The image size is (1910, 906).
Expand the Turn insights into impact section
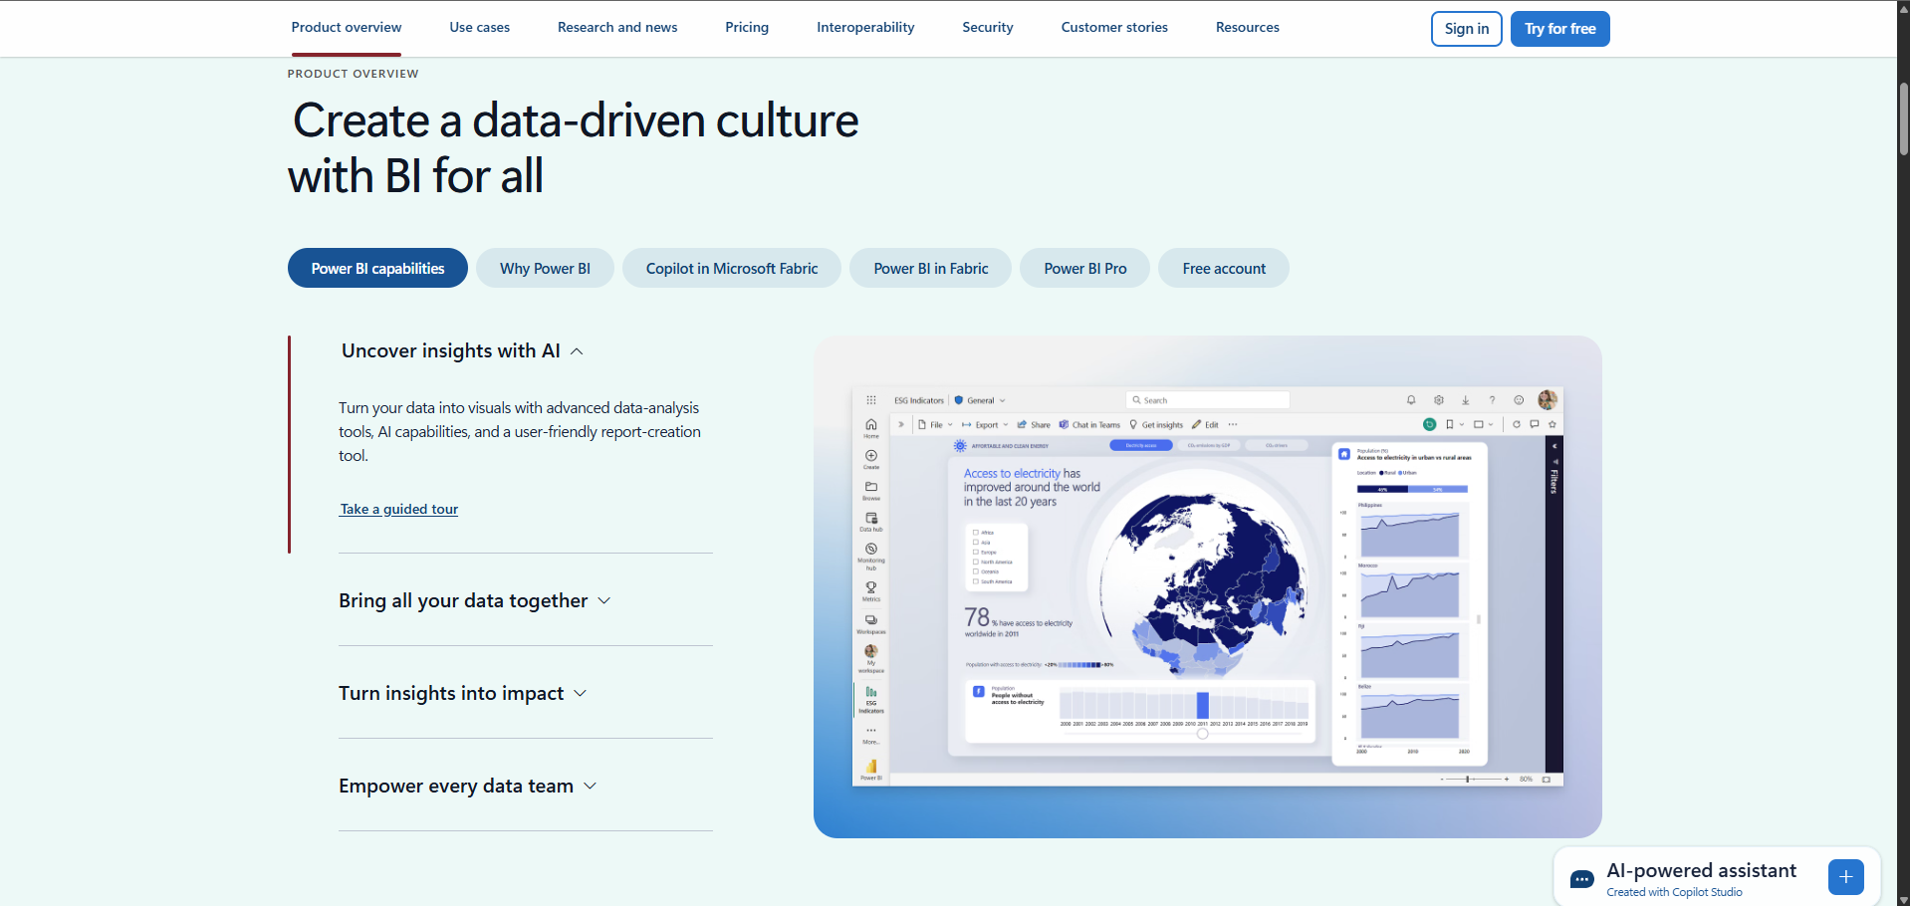463,693
